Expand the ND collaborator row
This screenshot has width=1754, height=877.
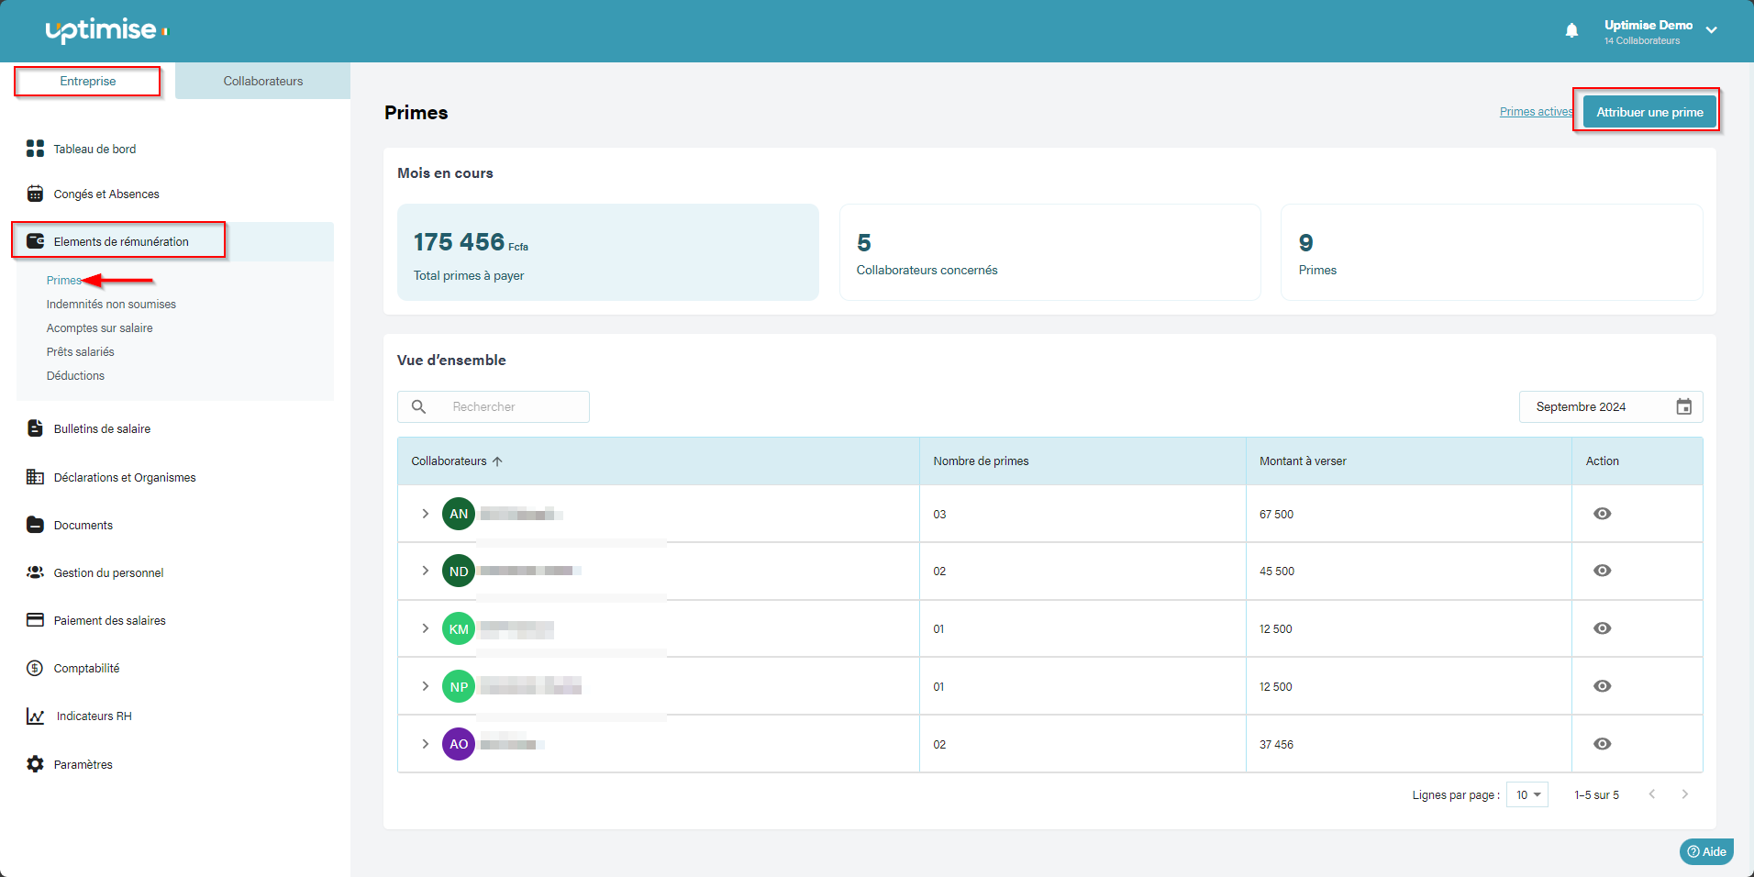point(425,571)
